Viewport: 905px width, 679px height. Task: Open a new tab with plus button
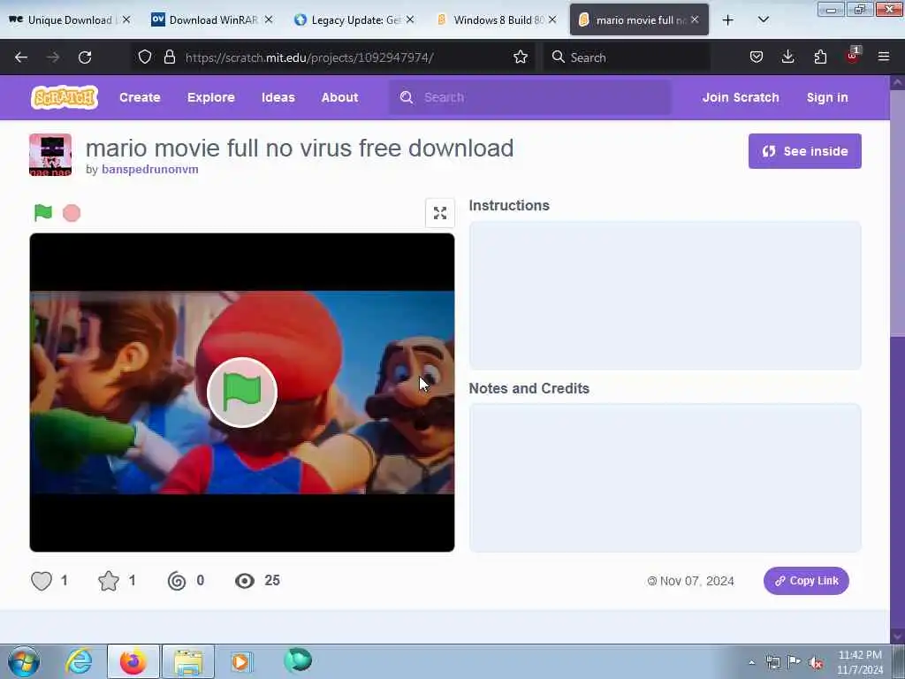(728, 20)
